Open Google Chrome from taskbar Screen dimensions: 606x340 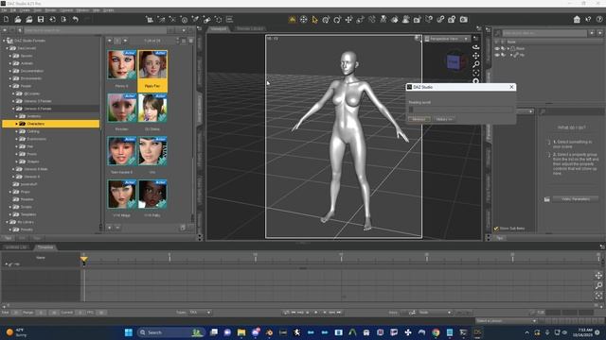pyautogui.click(x=436, y=332)
